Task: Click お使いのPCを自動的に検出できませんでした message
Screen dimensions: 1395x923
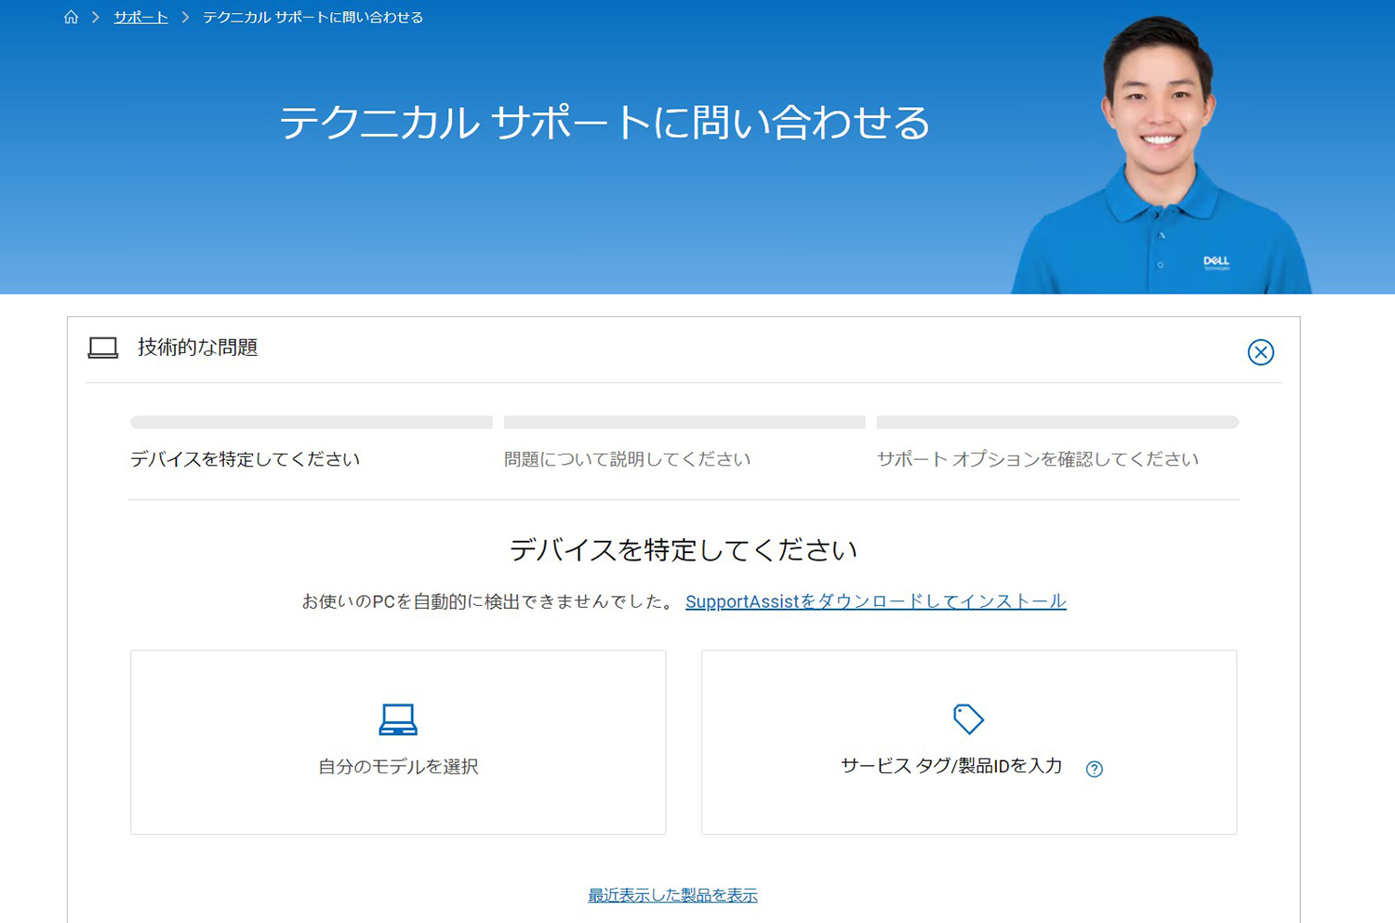Action: (x=489, y=601)
